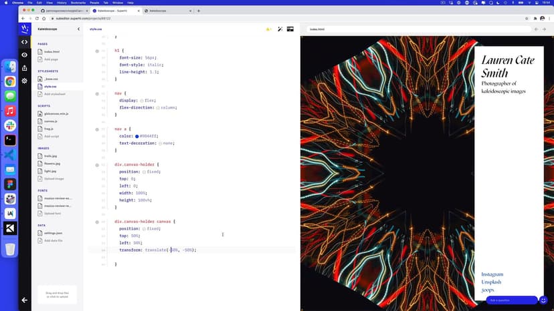Toggle the display flex property dot
Viewport: 554px width, 311px height.
142,100
